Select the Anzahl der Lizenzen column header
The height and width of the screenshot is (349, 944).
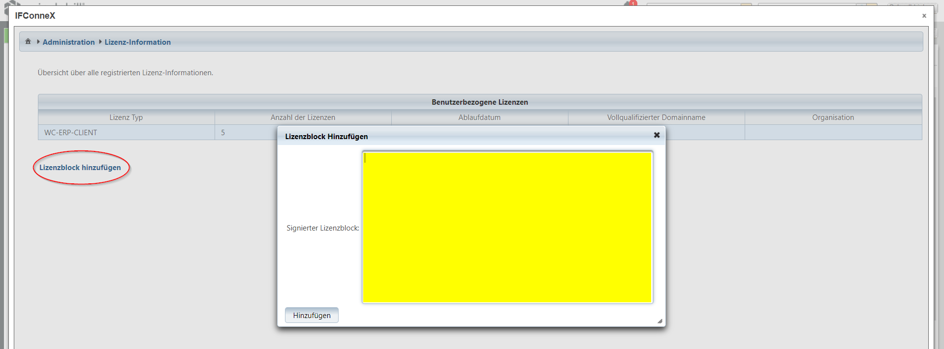[303, 117]
